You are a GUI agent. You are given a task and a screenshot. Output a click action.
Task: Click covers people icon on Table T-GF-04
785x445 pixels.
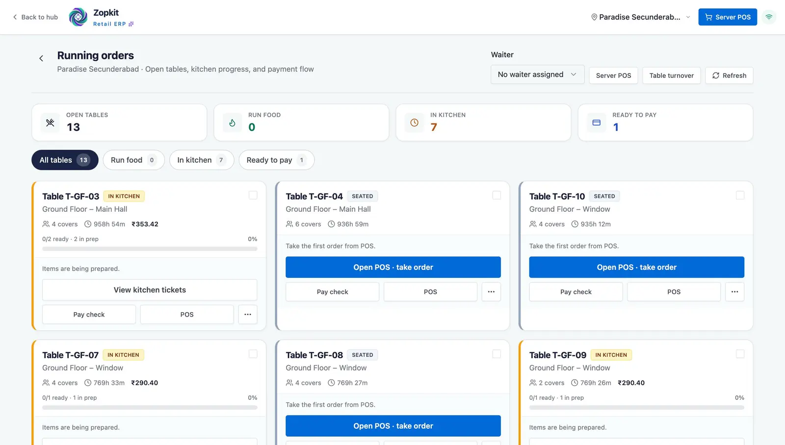(x=289, y=224)
